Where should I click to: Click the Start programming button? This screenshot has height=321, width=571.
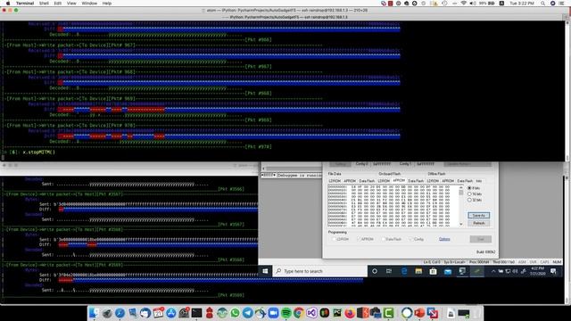(480, 239)
